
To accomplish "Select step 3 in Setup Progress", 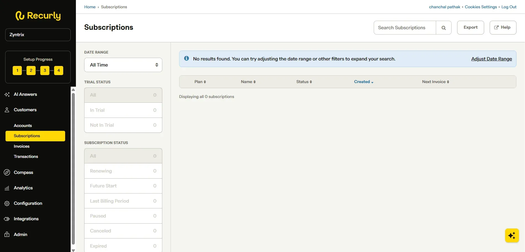I will (x=44, y=70).
